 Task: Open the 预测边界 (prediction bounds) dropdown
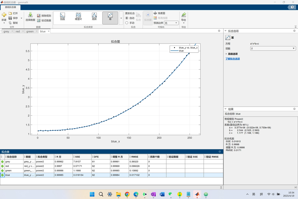point(171,23)
